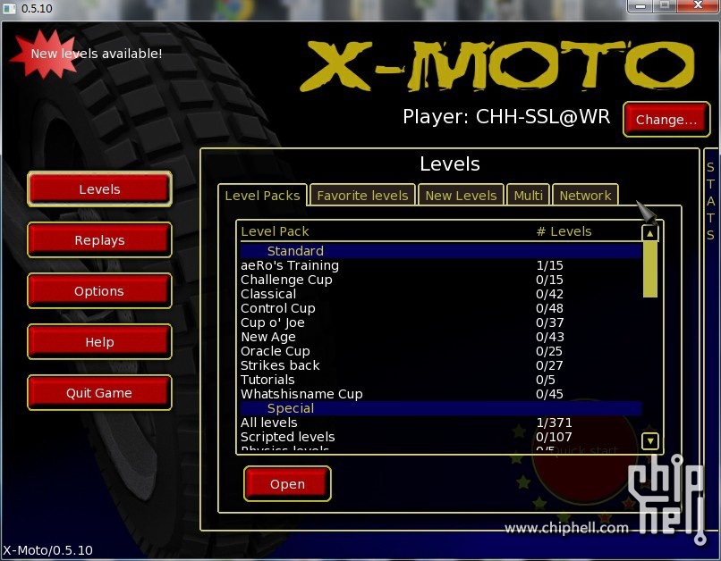Switch to Level Packs tab
Viewport: 721px width, 561px height.
(262, 196)
